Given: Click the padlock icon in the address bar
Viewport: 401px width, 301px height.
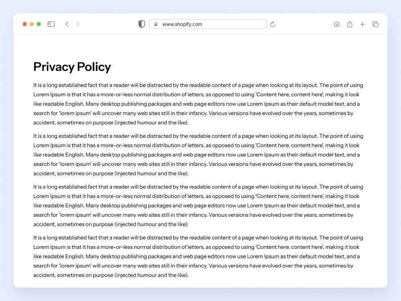Looking at the screenshot, I should point(155,24).
